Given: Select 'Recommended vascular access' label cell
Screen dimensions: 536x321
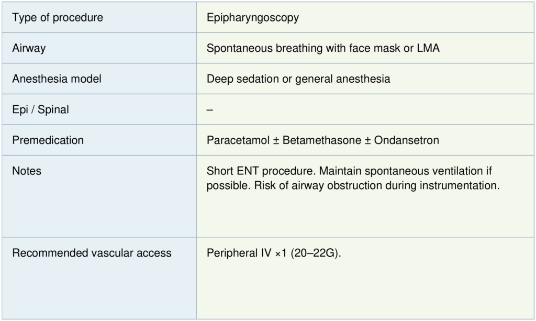Looking at the screenshot, I should point(92,253).
